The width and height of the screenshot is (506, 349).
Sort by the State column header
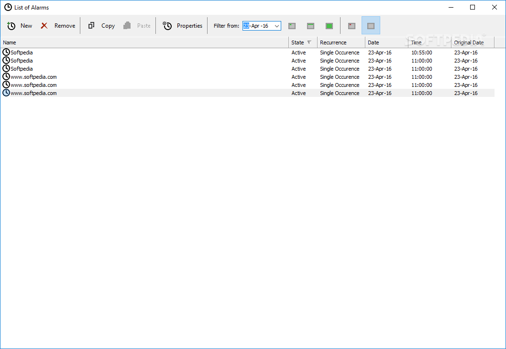coord(303,42)
